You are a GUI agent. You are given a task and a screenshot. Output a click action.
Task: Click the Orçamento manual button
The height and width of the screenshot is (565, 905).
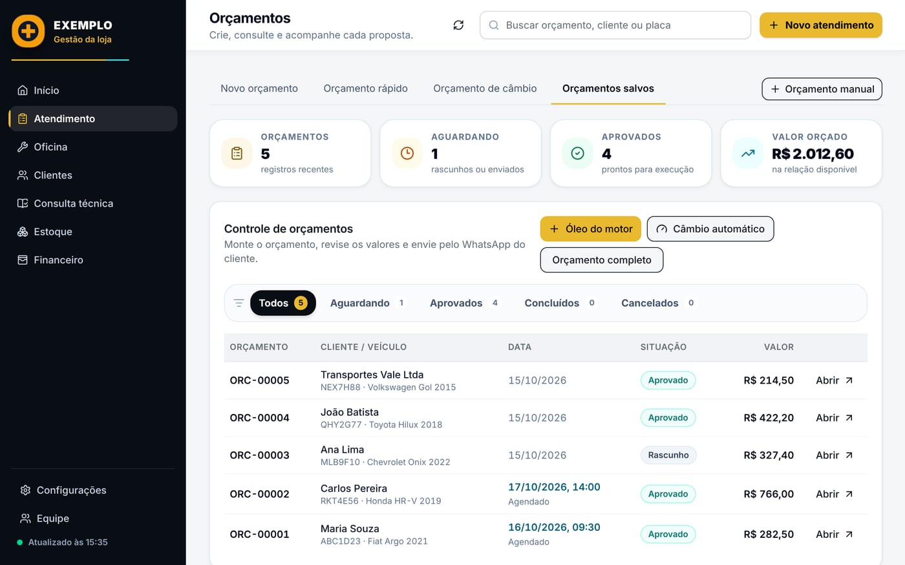tap(822, 89)
